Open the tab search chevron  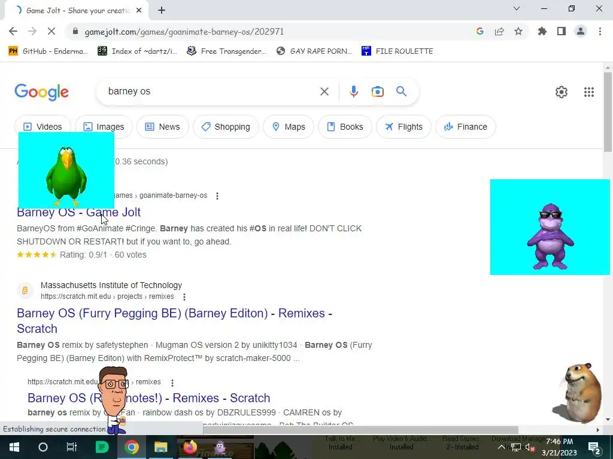[x=517, y=8]
